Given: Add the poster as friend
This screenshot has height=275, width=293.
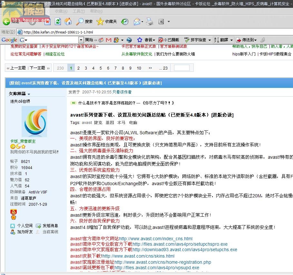Looking at the screenshot, I should tap(25, 232).
